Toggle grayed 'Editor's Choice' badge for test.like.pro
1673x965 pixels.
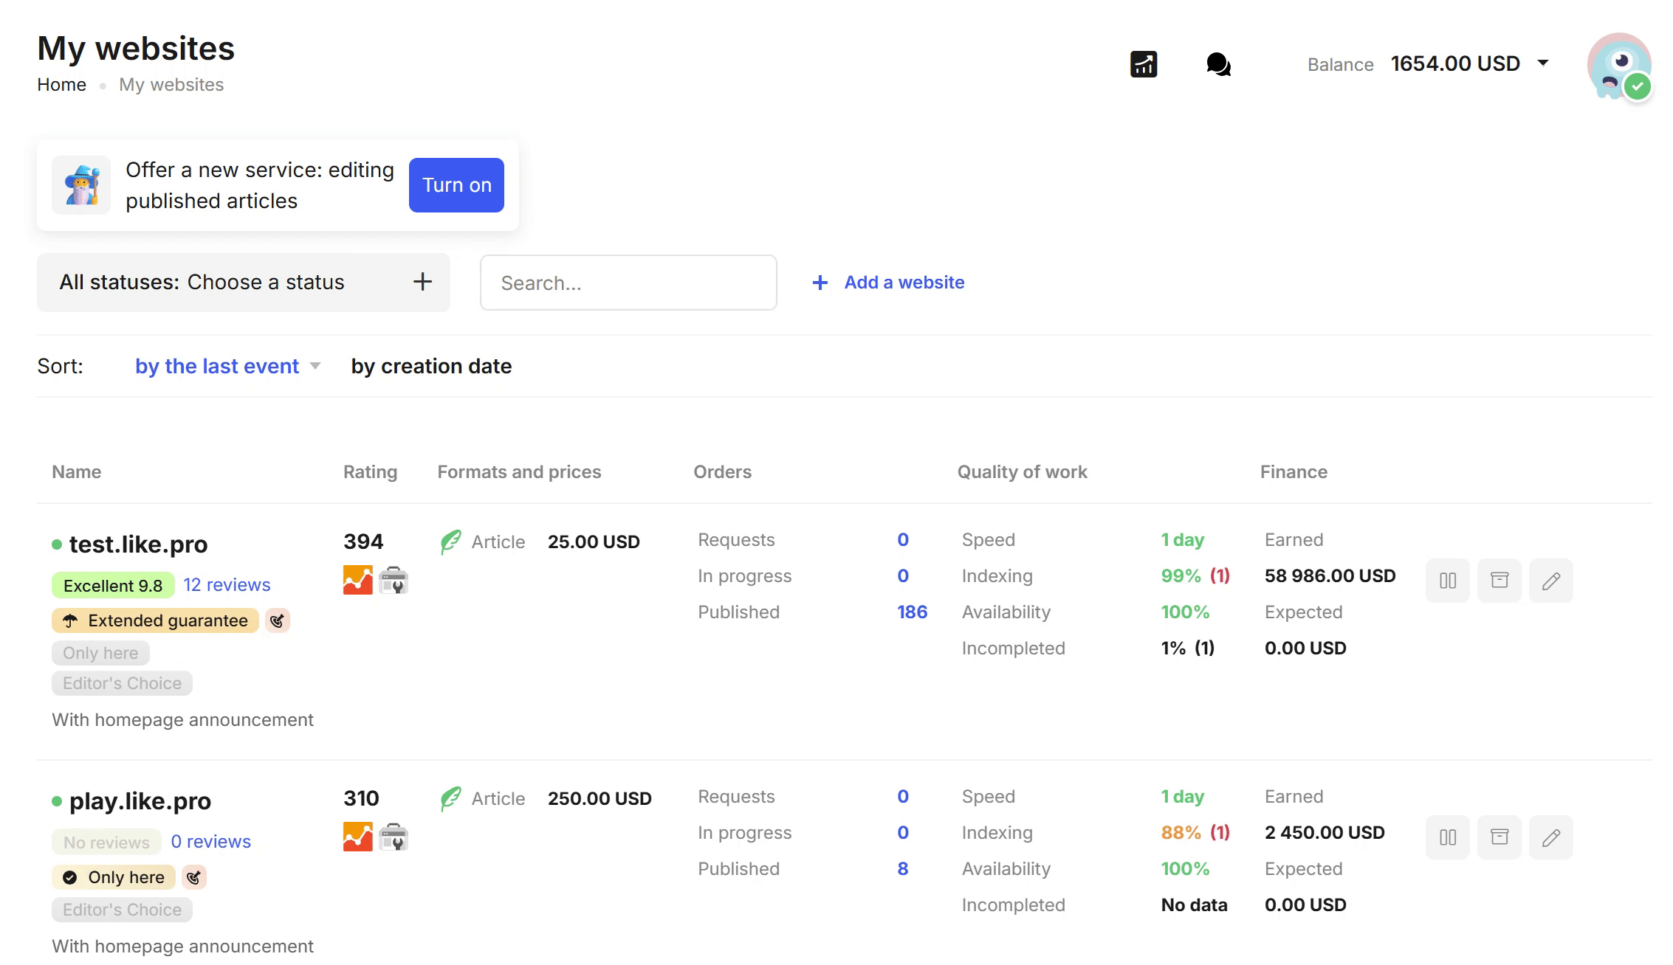click(x=122, y=683)
